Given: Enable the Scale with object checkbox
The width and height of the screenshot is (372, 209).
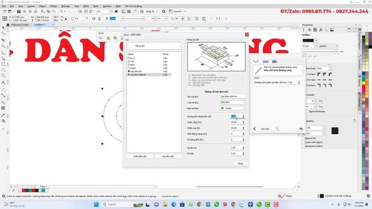Looking at the screenshot, I should click(303, 142).
